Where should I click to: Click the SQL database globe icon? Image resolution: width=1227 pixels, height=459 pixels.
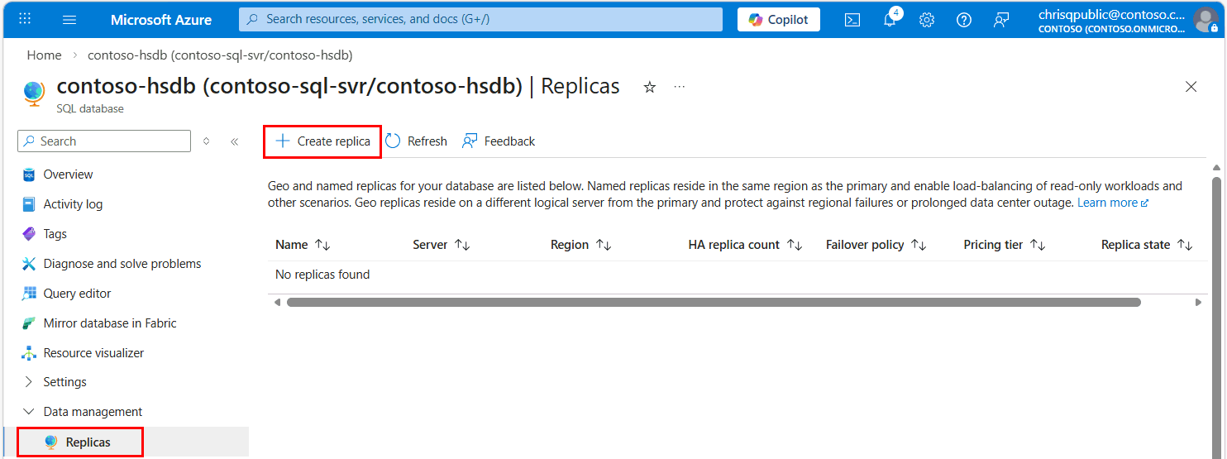(34, 93)
